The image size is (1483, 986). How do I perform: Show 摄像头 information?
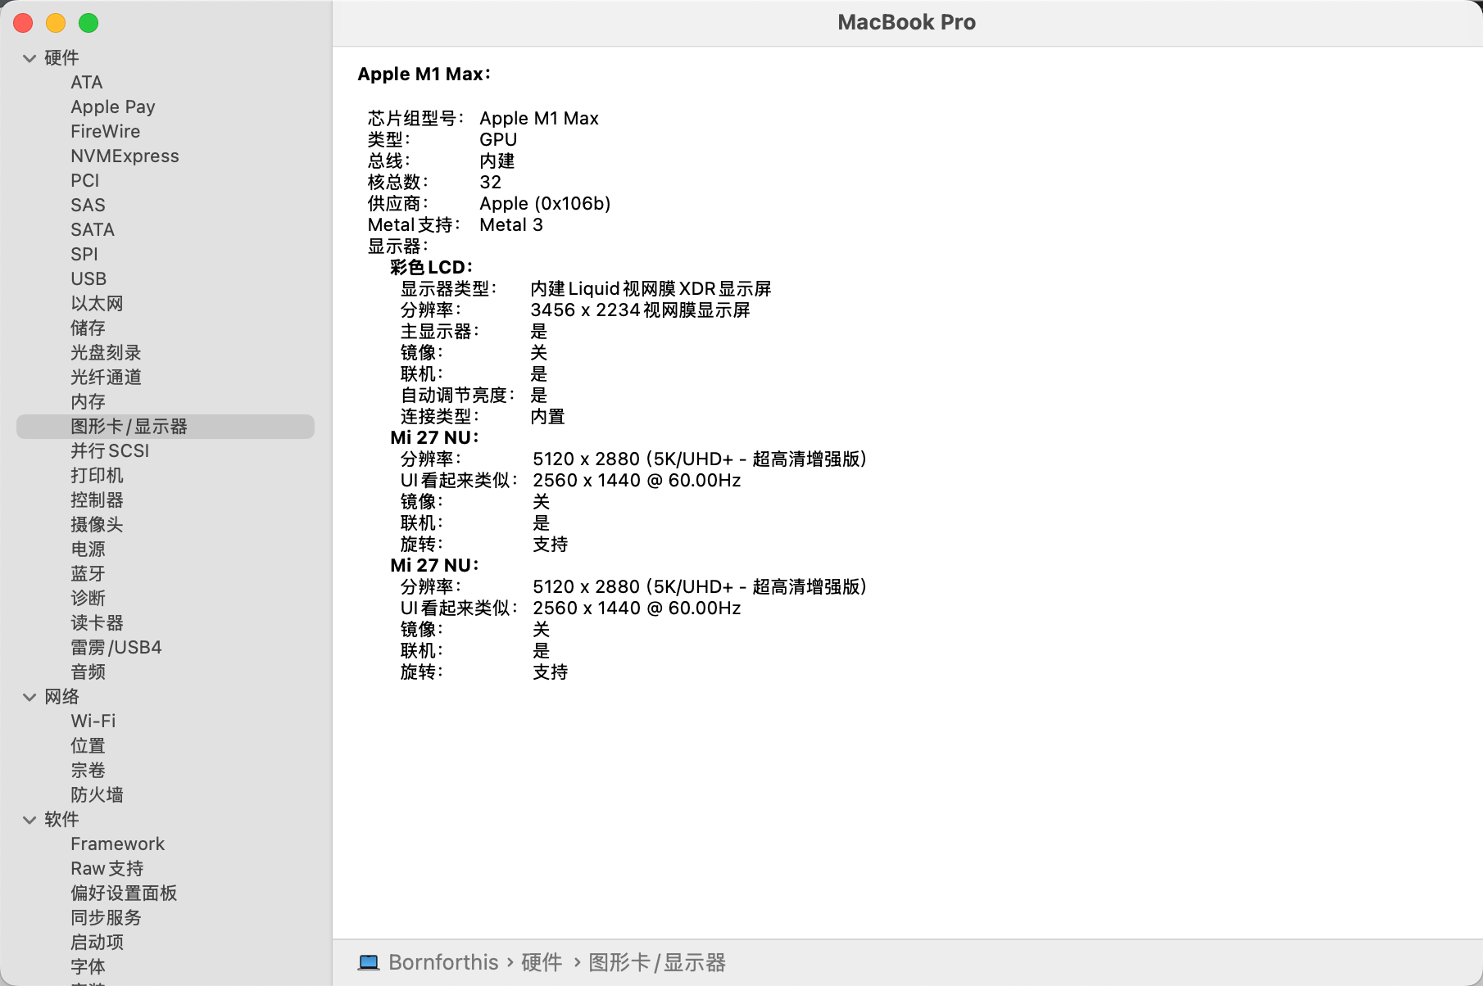coord(97,525)
